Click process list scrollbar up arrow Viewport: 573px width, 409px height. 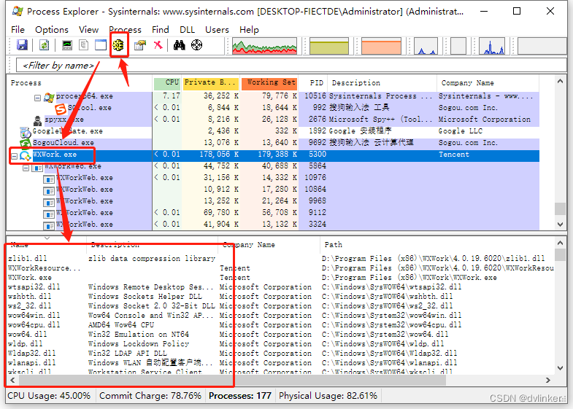(x=560, y=81)
